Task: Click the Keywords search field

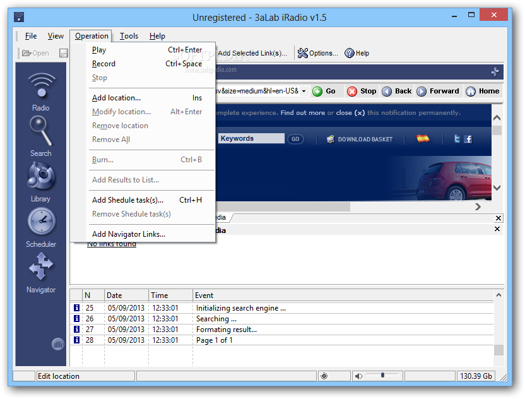Action: 251,138
